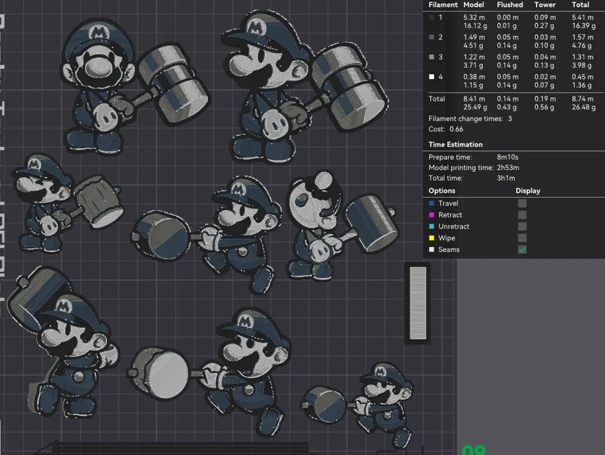This screenshot has width=605, height=455.
Task: Toggle the Travel display checkbox
Action: click(522, 204)
